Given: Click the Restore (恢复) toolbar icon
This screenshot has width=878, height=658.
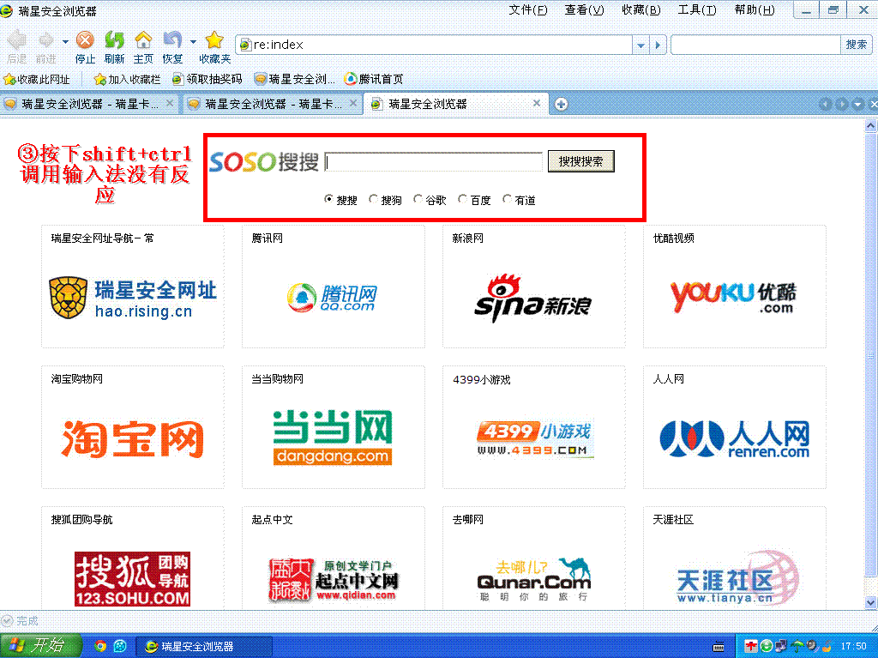Looking at the screenshot, I should click(x=172, y=40).
